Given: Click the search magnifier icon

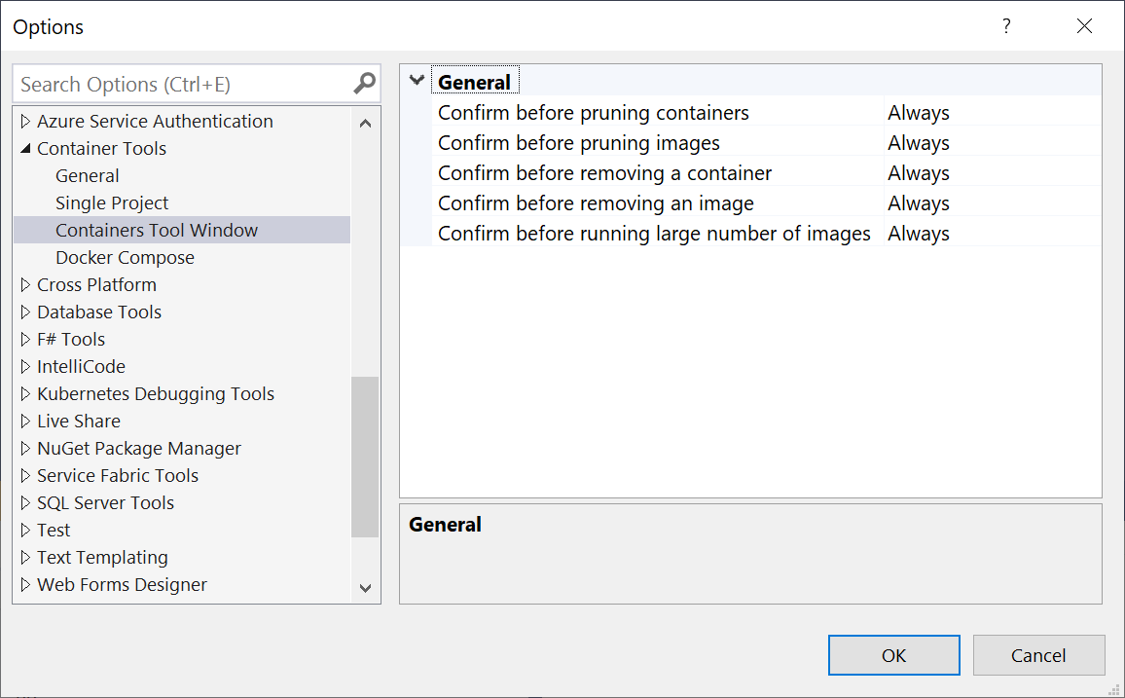Looking at the screenshot, I should pos(363,84).
